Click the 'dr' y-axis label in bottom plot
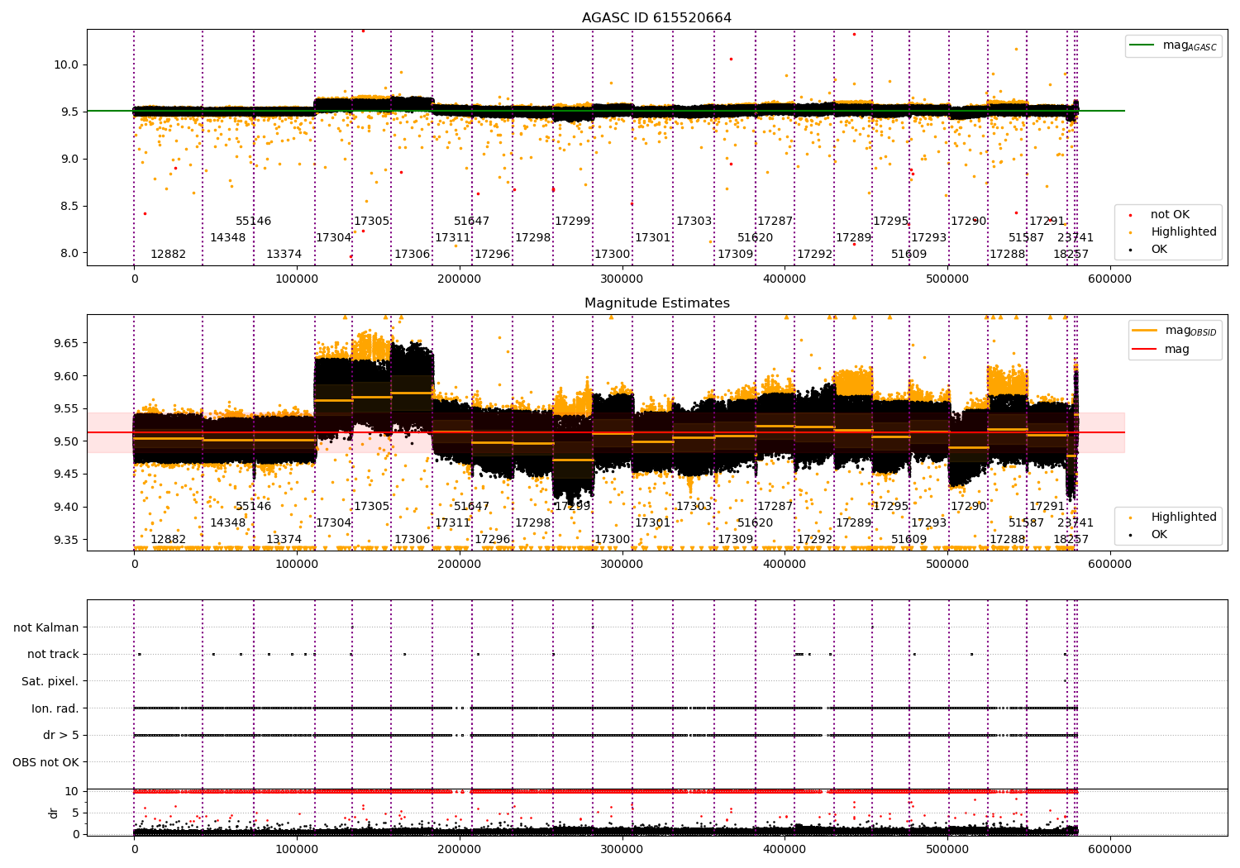1240x868 pixels. pos(54,813)
